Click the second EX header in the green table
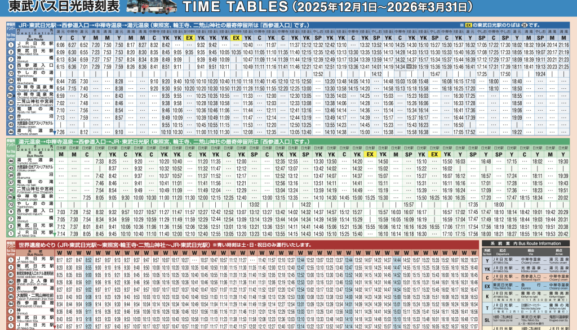Image resolution: width=577 pixels, height=330 pixels. coord(434,155)
